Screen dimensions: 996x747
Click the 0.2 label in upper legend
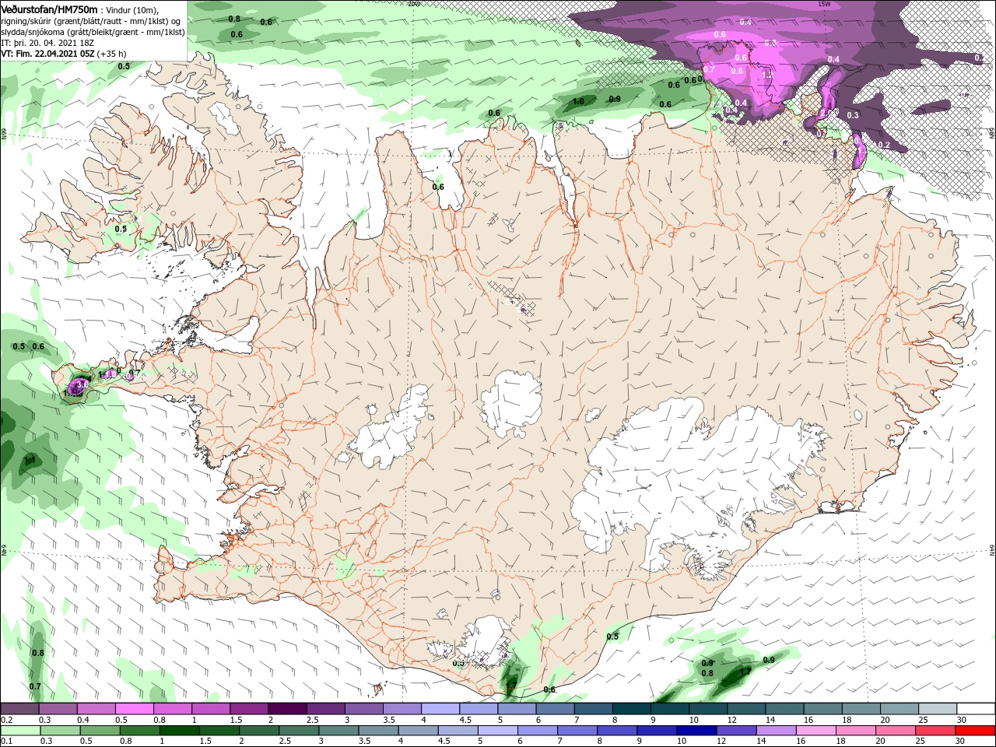click(x=6, y=720)
